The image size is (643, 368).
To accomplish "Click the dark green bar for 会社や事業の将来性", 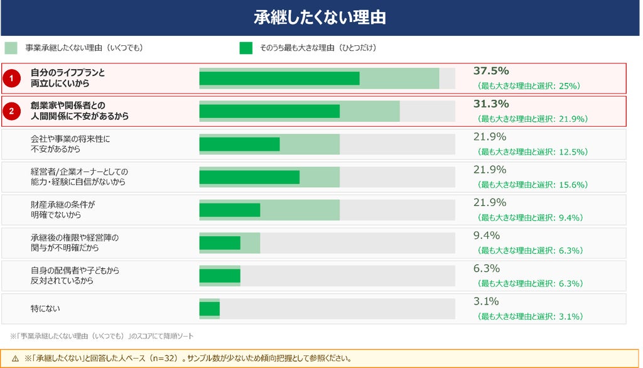I will pyautogui.click(x=239, y=144).
